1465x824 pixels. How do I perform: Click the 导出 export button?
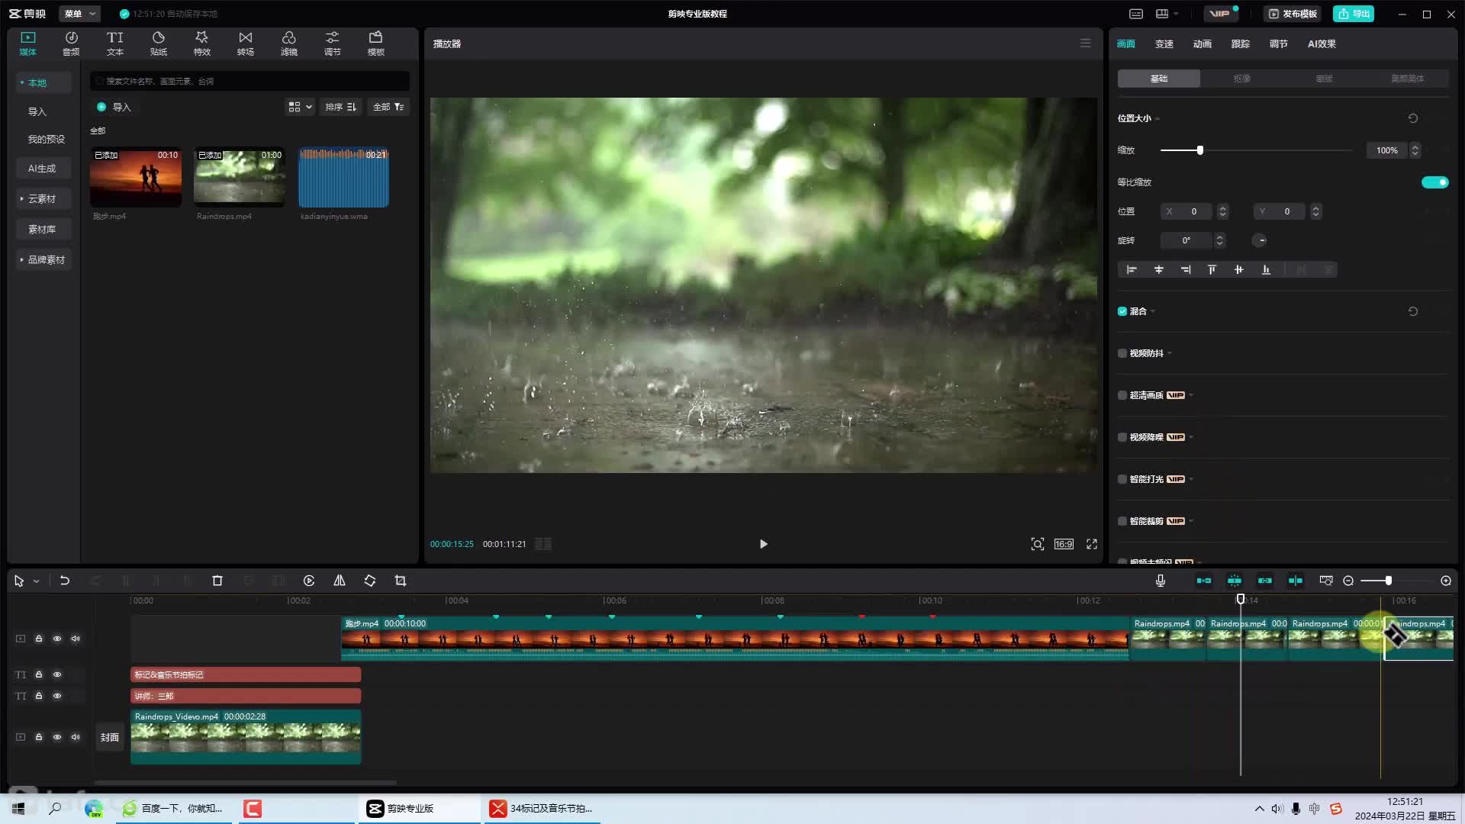pos(1354,14)
